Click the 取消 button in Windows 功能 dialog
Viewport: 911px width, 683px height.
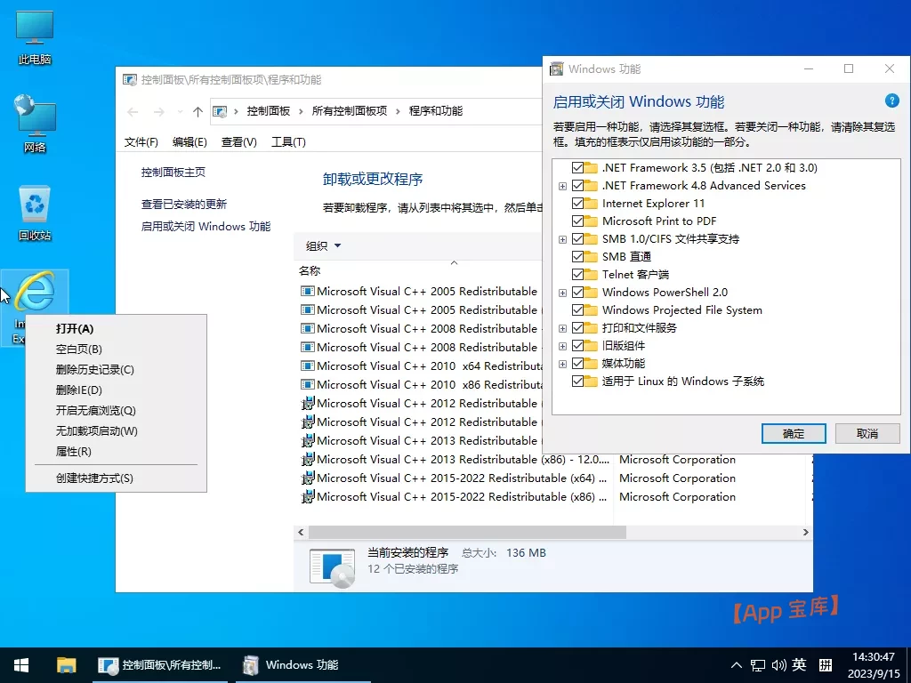(867, 433)
